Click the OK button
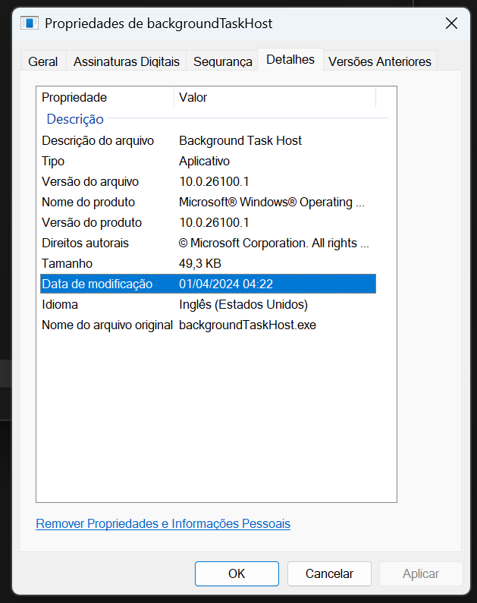477x603 pixels. 237,573
